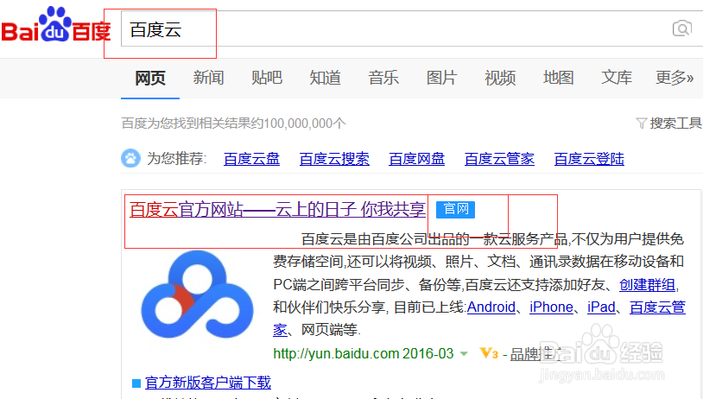703x399 pixels.
Task: Open camera image search icon
Action: [682, 28]
